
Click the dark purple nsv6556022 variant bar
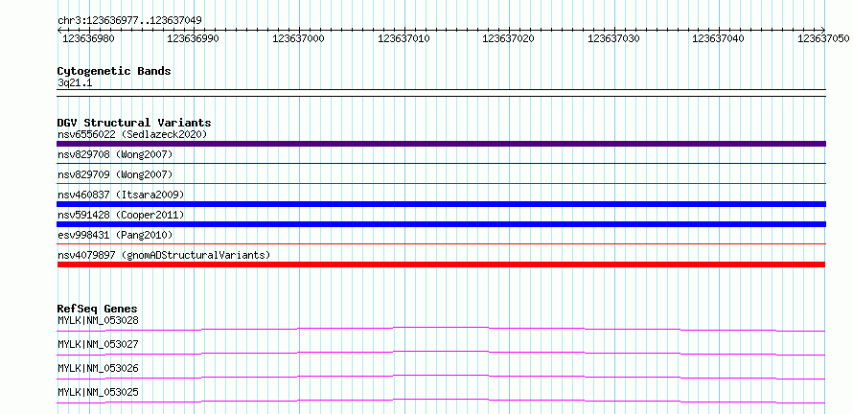pyautogui.click(x=441, y=144)
